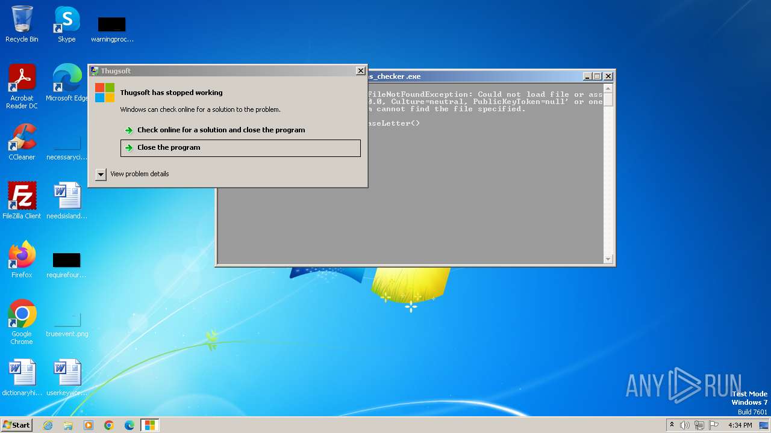The width and height of the screenshot is (771, 433).
Task: Open the userkeywor Word document
Action: point(67,378)
